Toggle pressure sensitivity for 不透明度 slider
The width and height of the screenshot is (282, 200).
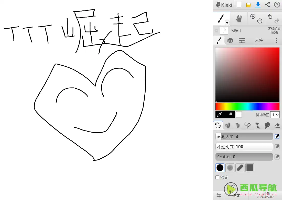[277, 147]
